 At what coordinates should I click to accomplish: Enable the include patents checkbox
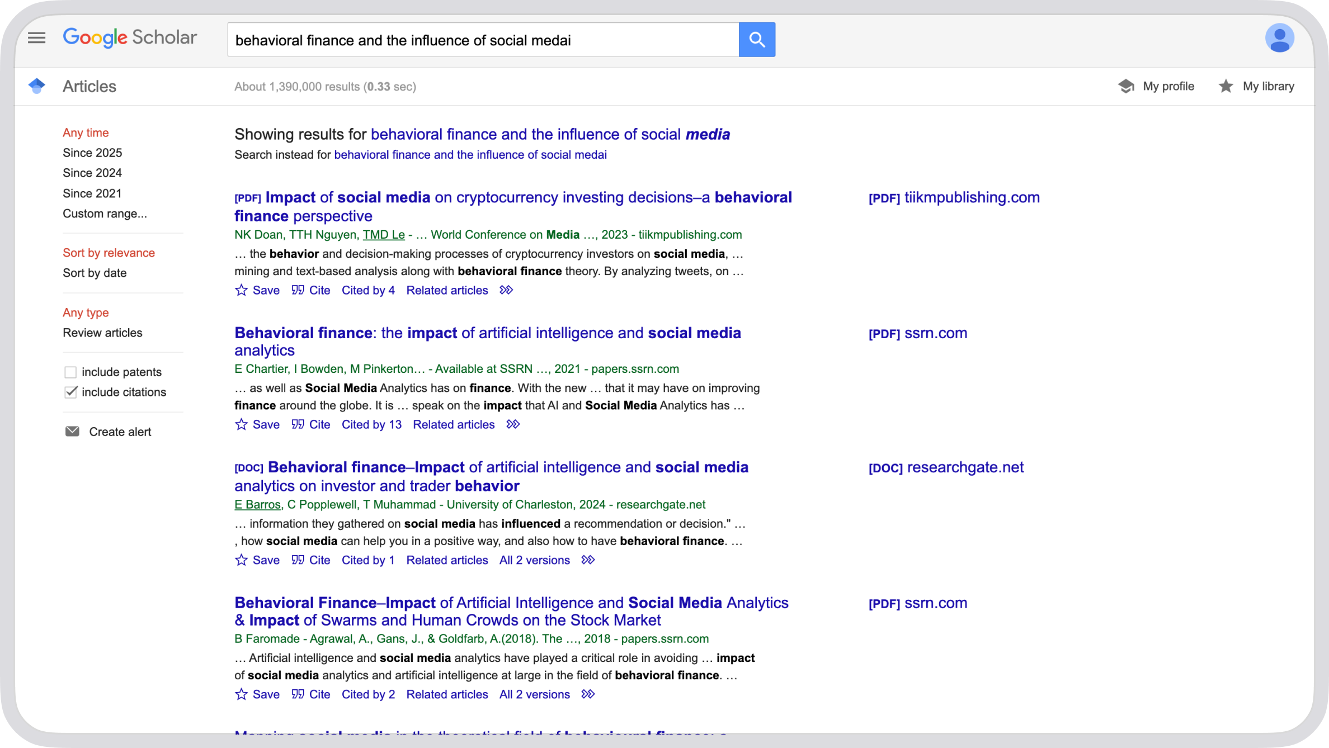[x=70, y=371]
